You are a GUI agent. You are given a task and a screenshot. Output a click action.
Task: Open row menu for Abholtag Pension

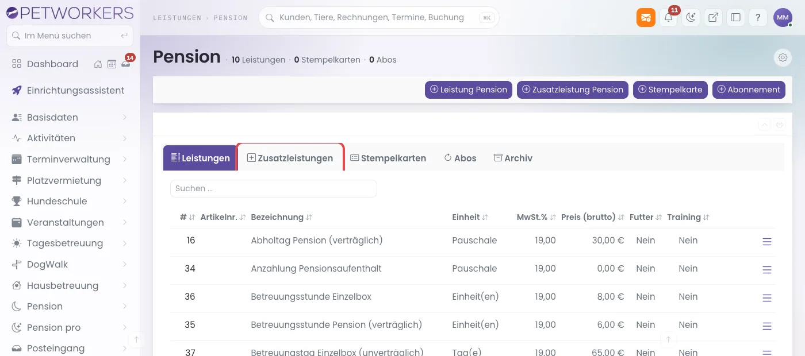tap(766, 242)
